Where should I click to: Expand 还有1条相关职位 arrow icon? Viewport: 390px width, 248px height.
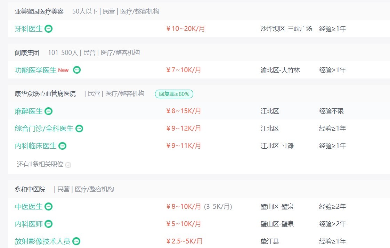point(68,165)
